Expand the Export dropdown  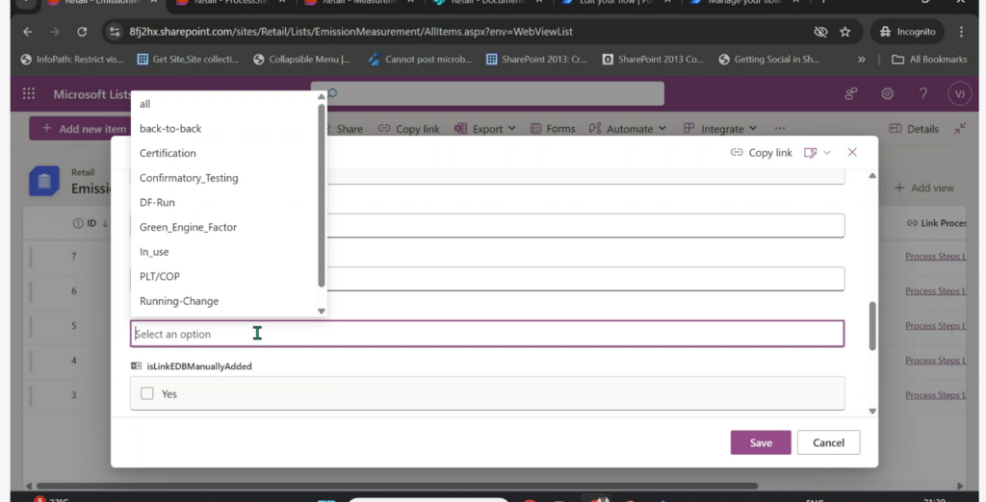click(x=485, y=129)
